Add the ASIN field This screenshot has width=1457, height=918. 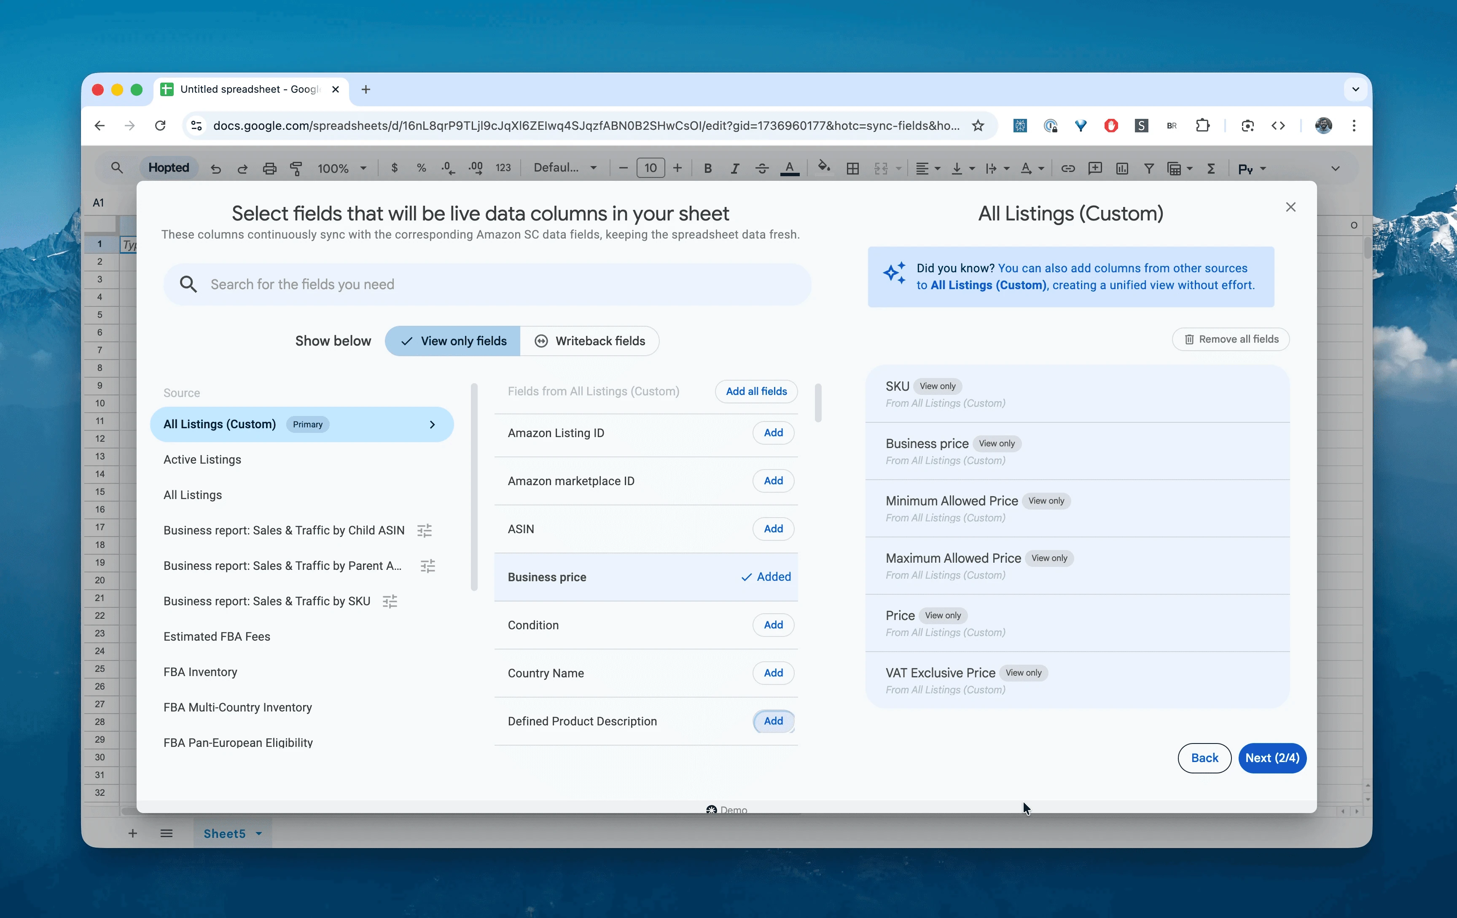tap(773, 529)
